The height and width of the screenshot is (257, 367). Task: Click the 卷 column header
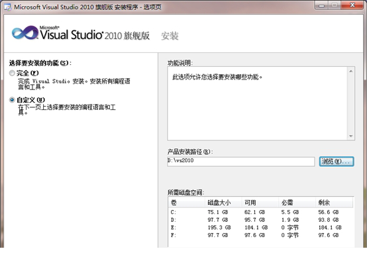(187, 203)
